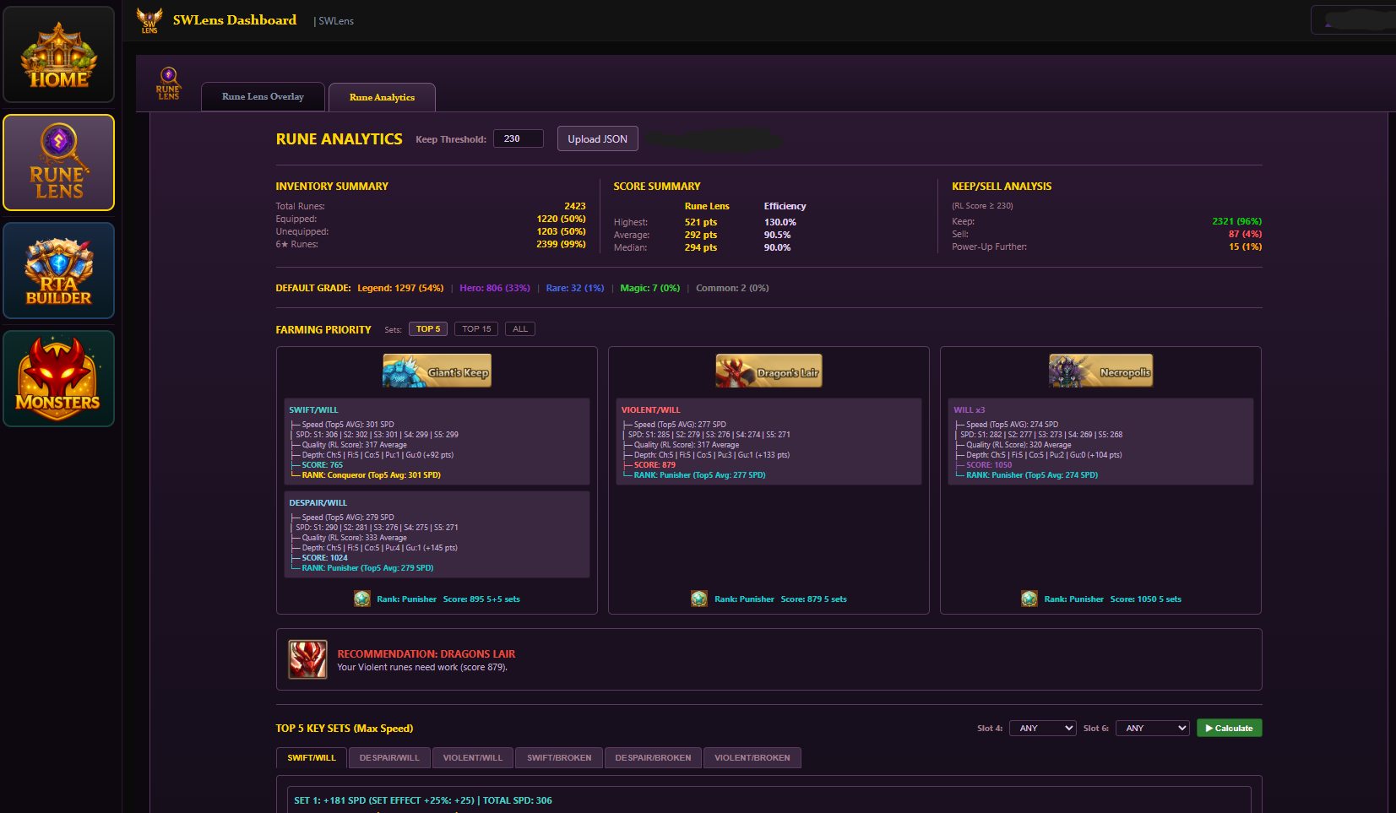The image size is (1396, 813).
Task: Click the rune icon beside Giant's Keep rank score
Action: [362, 599]
